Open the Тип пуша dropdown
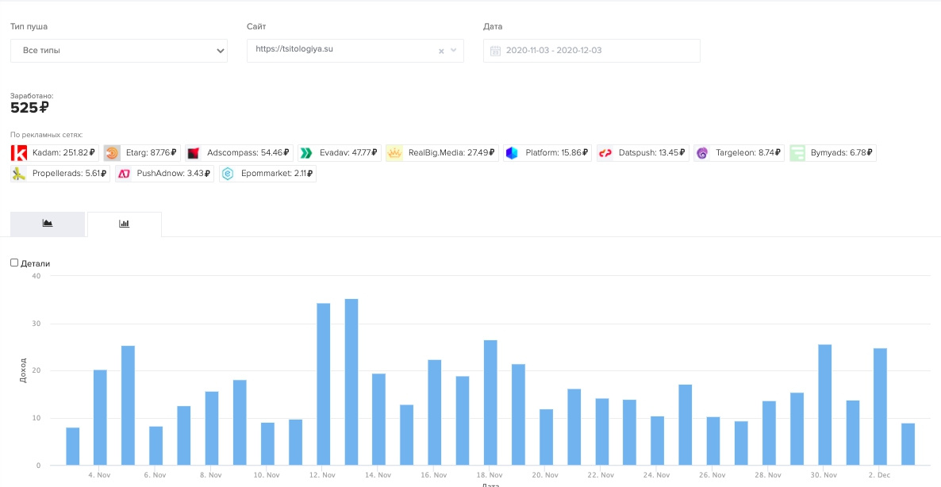Image resolution: width=941 pixels, height=487 pixels. [119, 51]
